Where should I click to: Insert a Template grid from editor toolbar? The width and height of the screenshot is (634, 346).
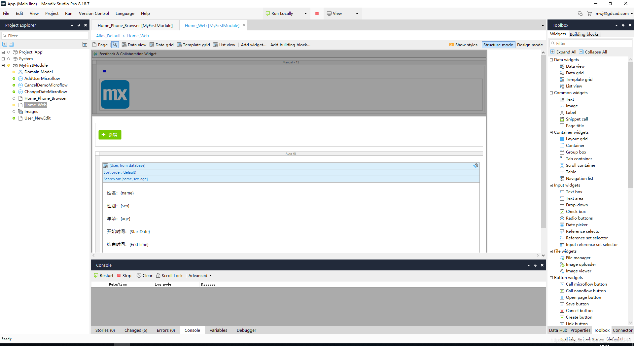click(194, 45)
